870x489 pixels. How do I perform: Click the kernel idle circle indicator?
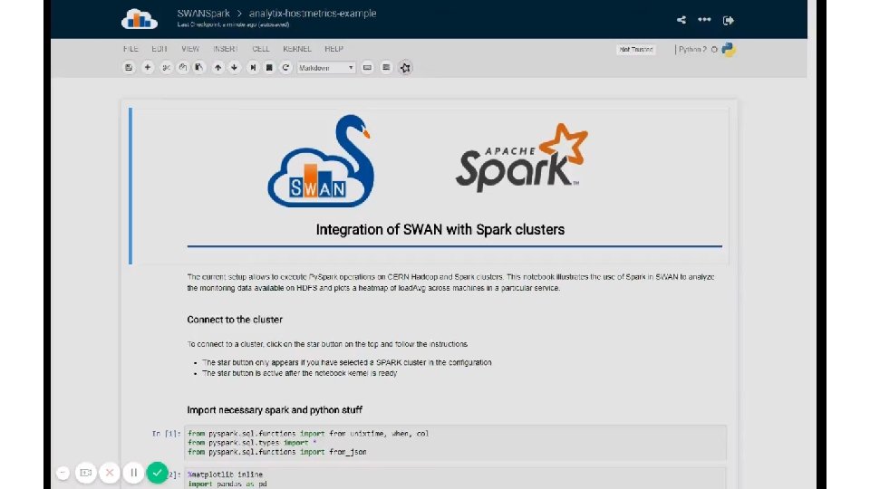pyautogui.click(x=715, y=49)
